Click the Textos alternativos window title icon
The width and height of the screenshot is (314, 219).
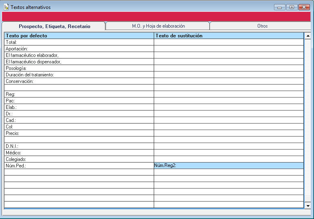[x=6, y=7]
